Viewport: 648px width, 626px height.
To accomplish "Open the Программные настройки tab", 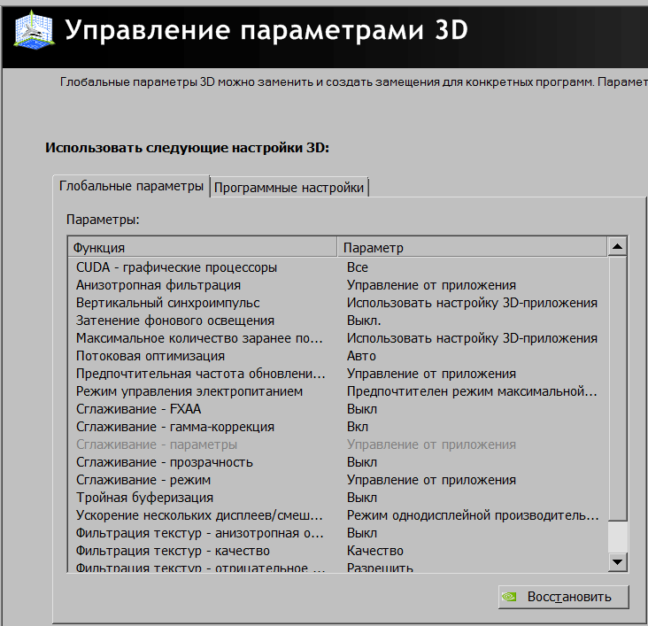I will click(x=289, y=188).
